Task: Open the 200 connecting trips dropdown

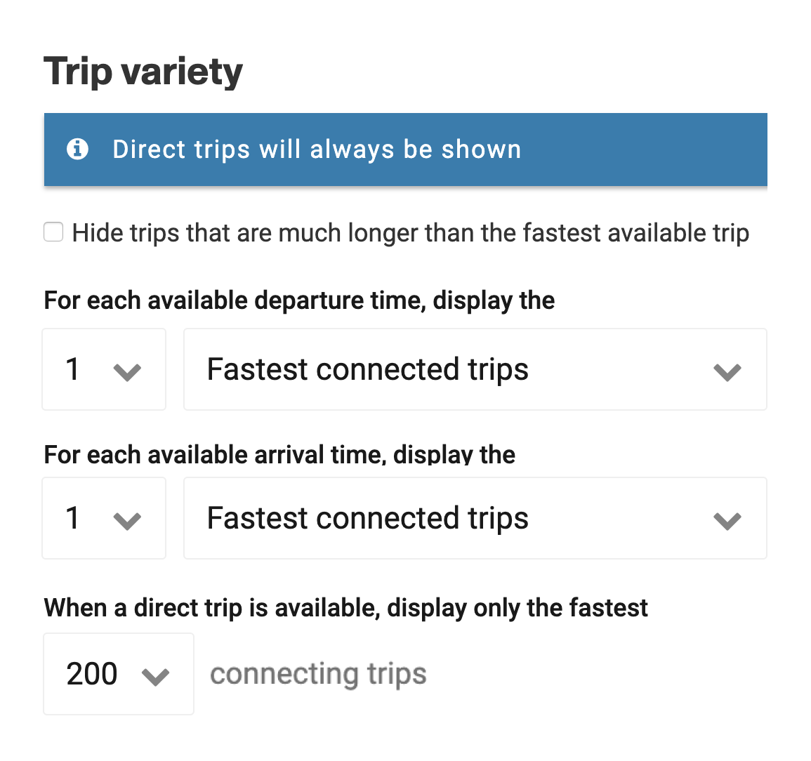Action: click(x=119, y=674)
